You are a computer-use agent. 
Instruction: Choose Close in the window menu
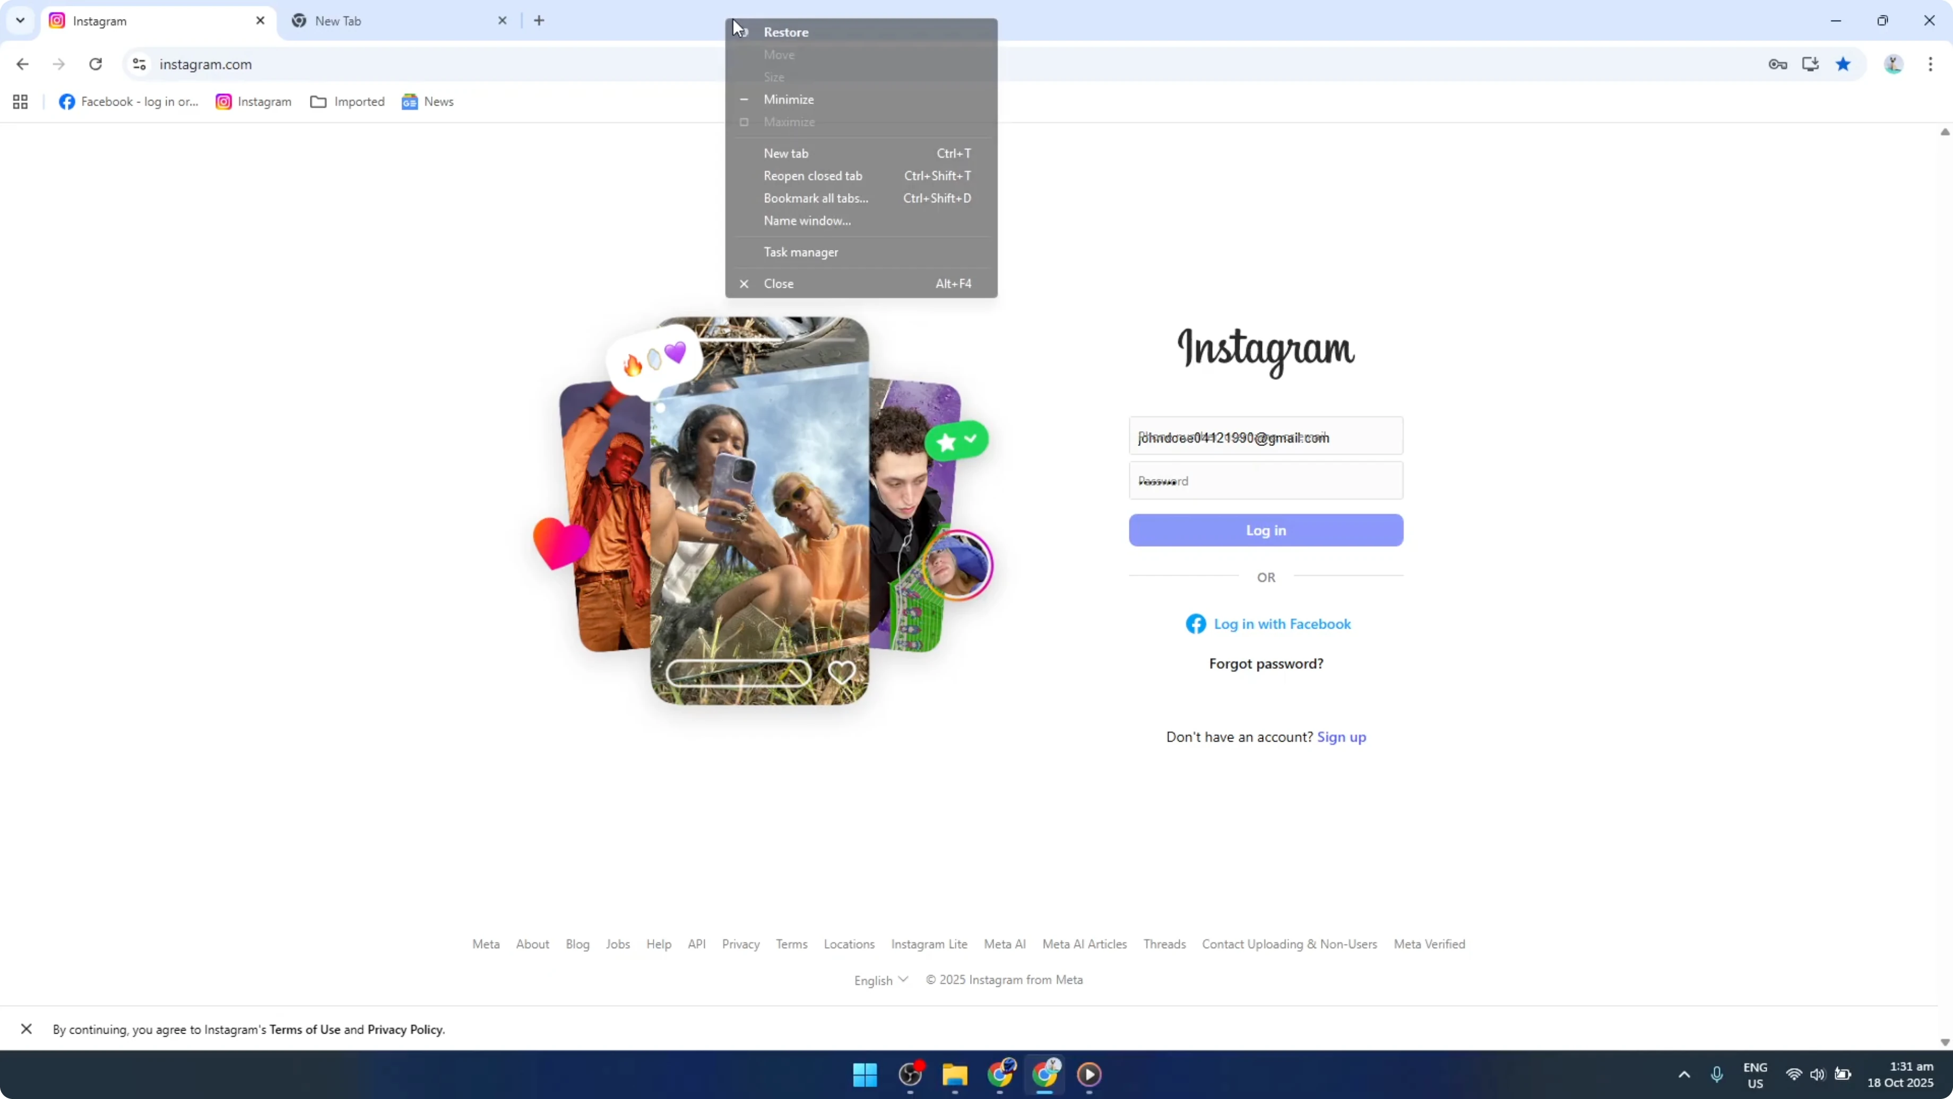pyautogui.click(x=861, y=284)
